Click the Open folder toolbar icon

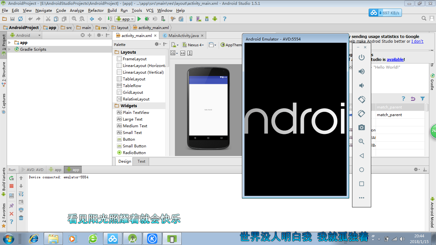[4, 19]
